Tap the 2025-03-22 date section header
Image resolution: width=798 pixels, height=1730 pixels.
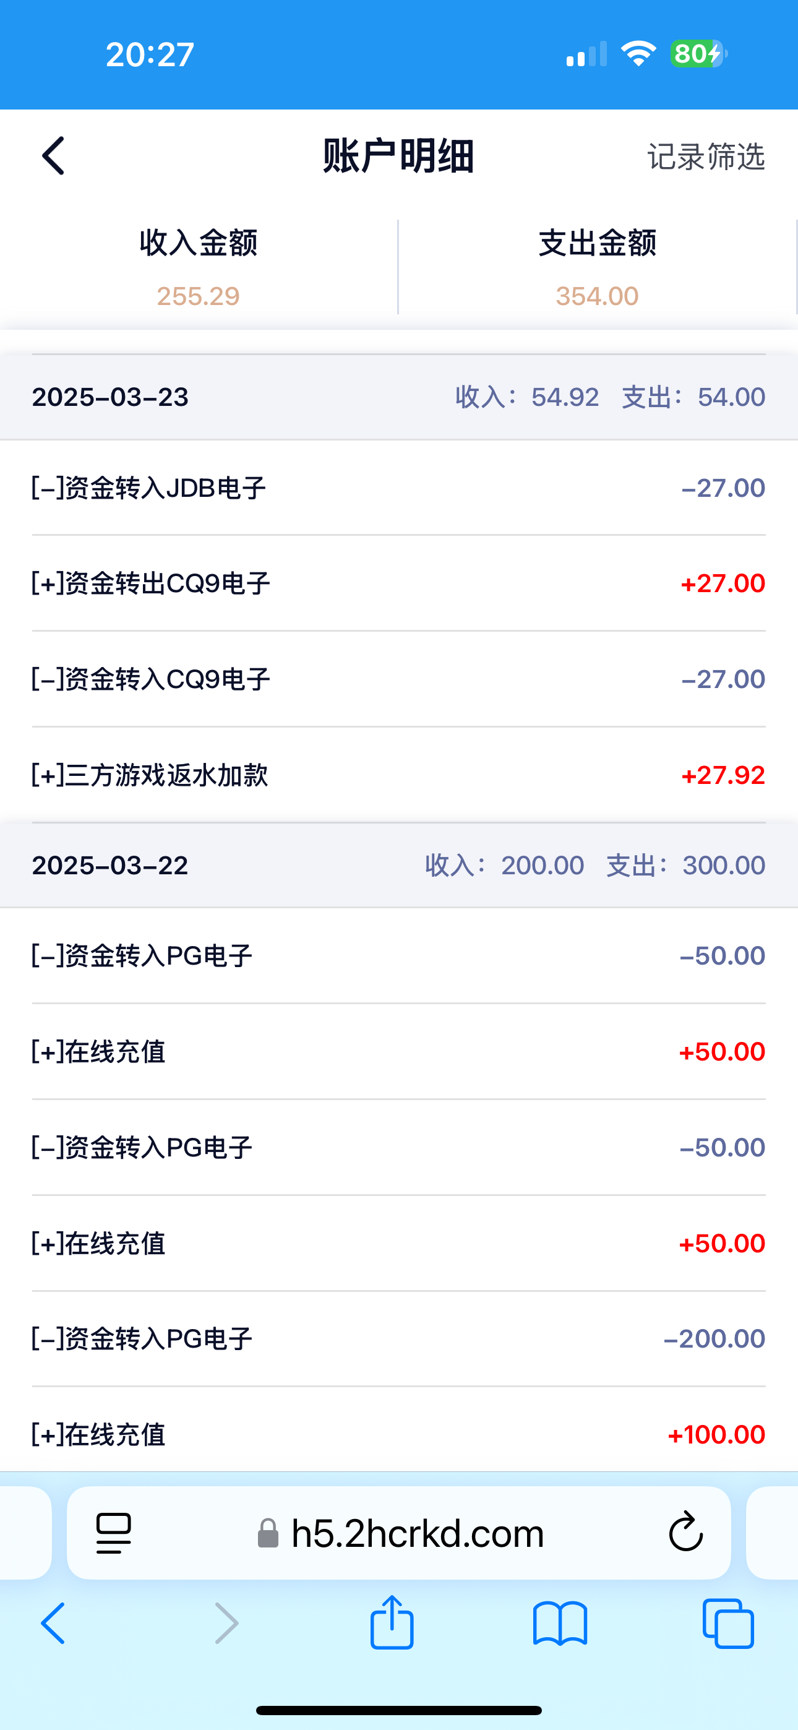point(399,865)
